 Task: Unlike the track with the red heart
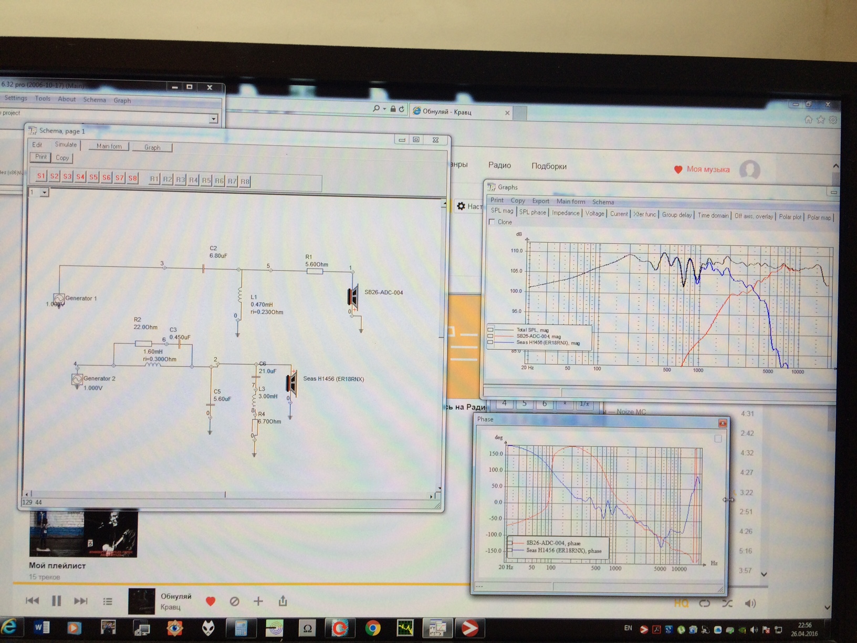(x=211, y=601)
